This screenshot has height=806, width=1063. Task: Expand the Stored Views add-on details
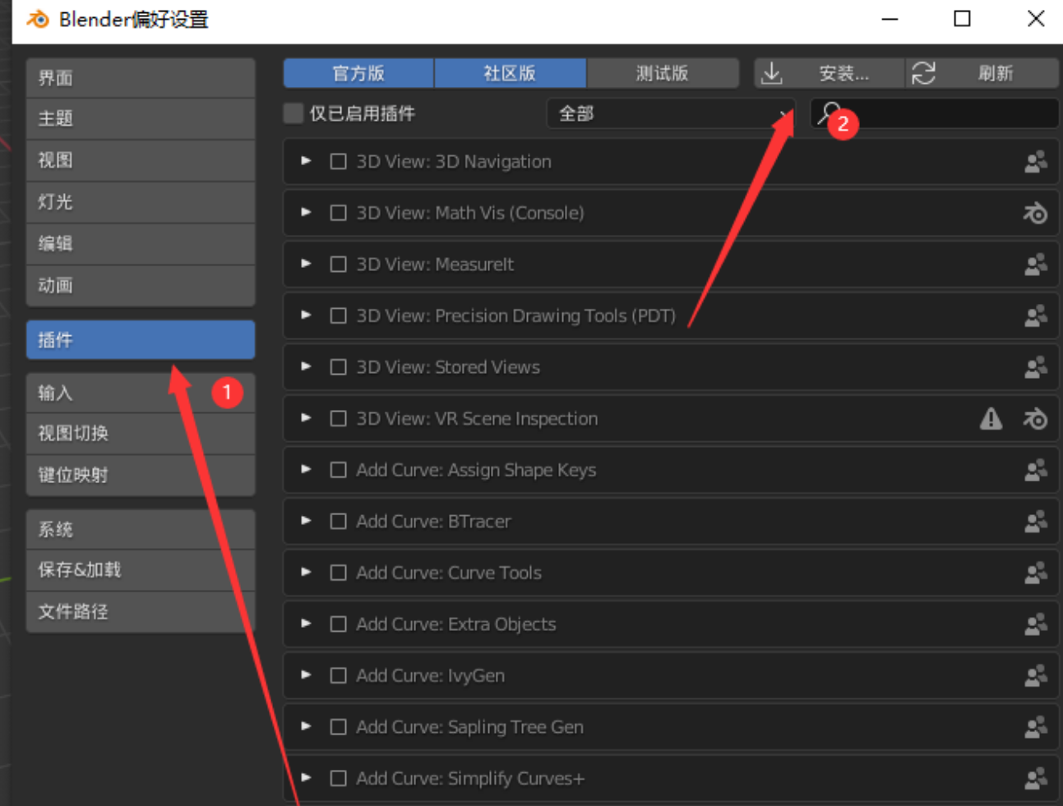tap(306, 366)
